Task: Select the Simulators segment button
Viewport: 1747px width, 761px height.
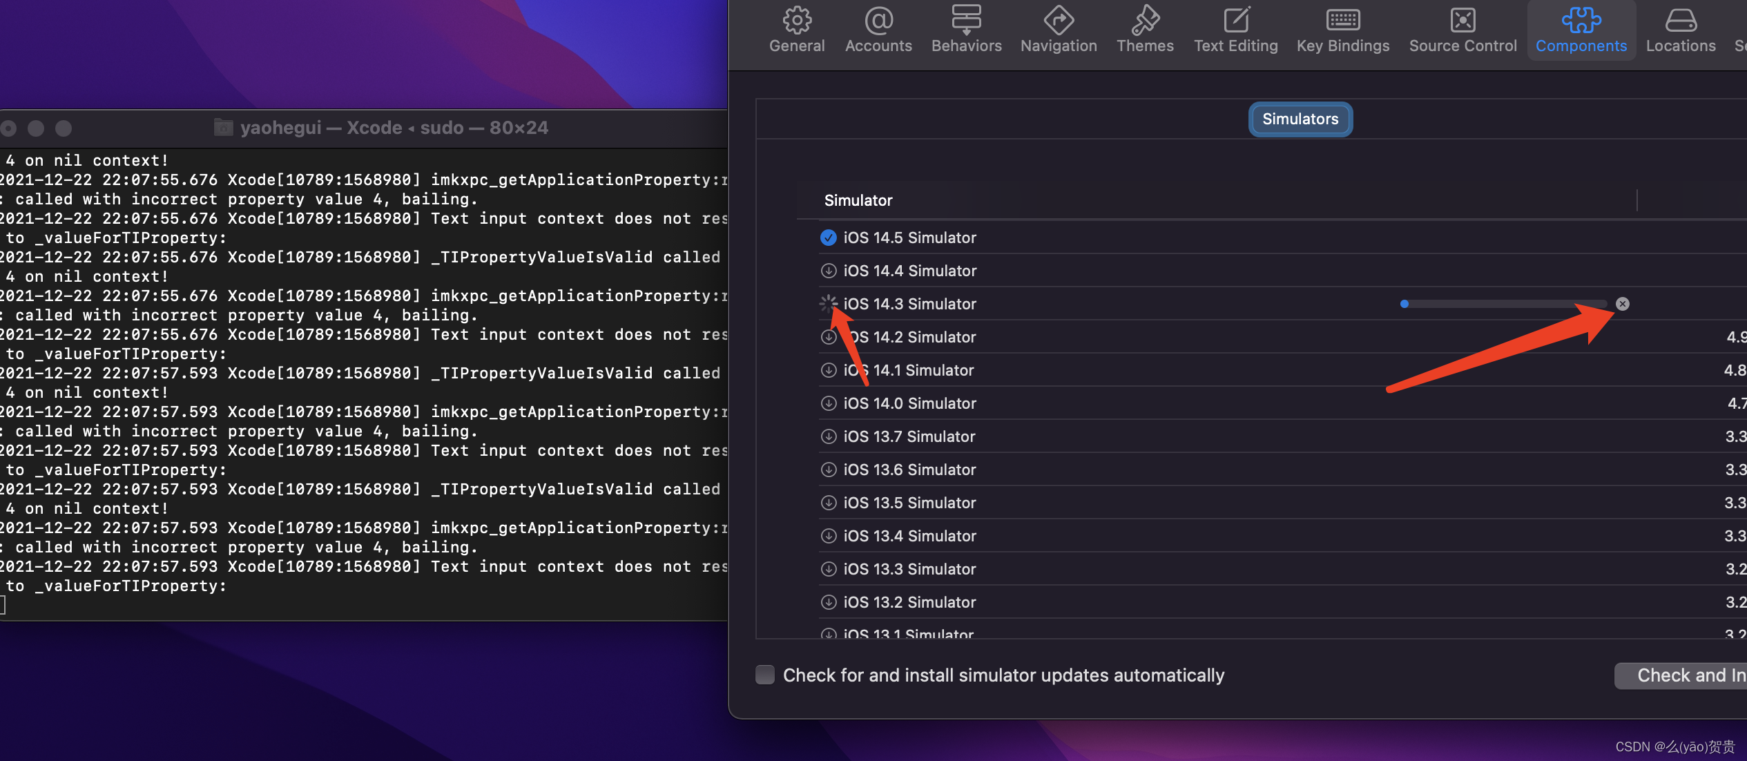Action: click(x=1300, y=119)
